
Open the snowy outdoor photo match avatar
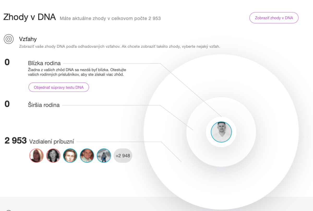pos(104,156)
